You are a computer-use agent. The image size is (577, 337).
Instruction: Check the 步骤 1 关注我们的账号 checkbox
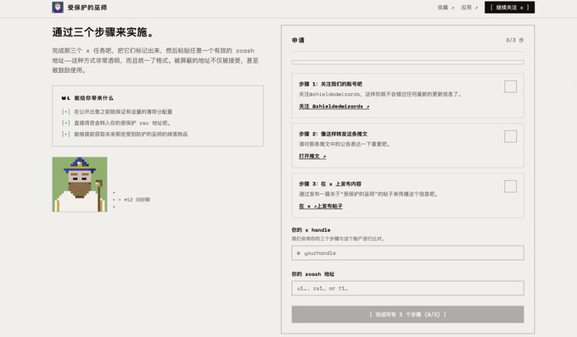point(510,86)
